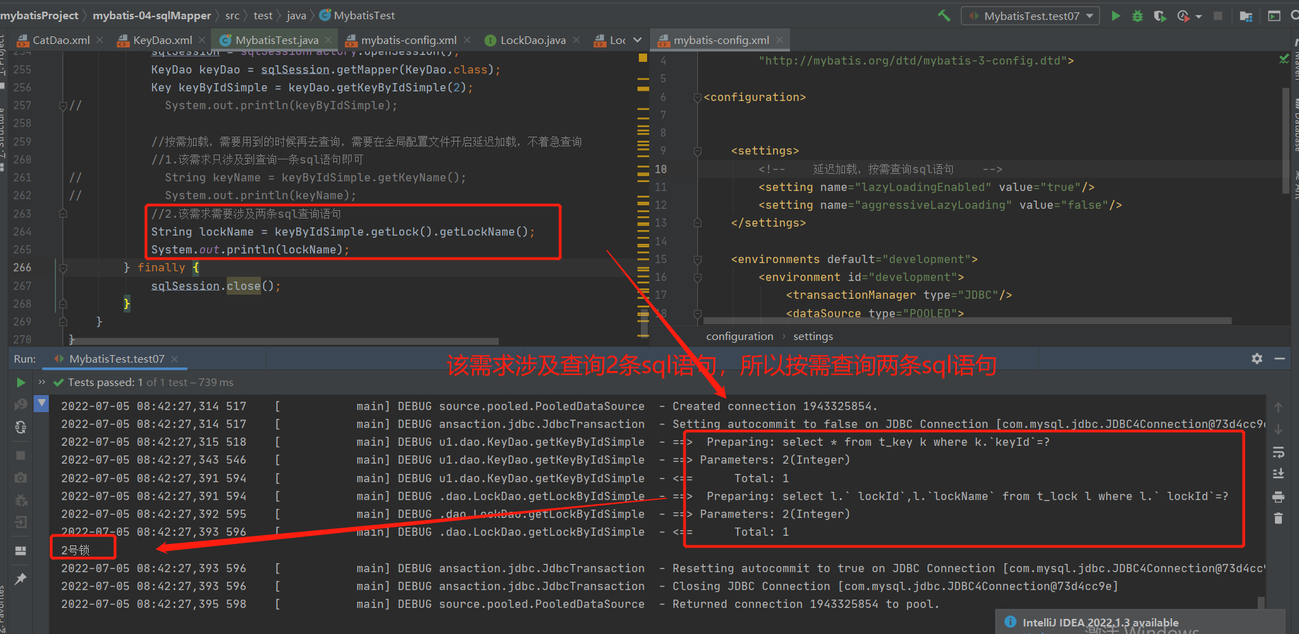
Task: Click the Down the Stack Trace arrow
Action: click(x=1278, y=429)
